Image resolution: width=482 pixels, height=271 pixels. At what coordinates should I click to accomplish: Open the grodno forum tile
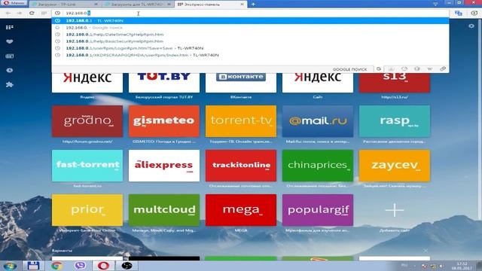click(87, 121)
